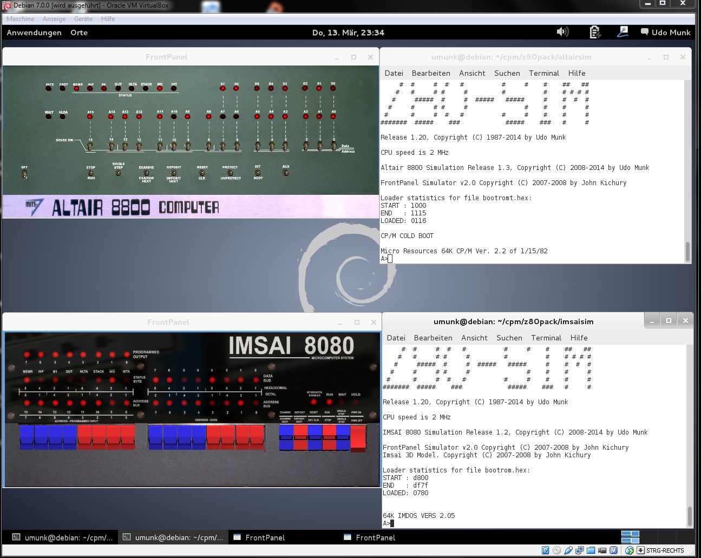Toggle Altair address switch 15
Image resolution: width=701 pixels, height=558 pixels.
tap(90, 146)
